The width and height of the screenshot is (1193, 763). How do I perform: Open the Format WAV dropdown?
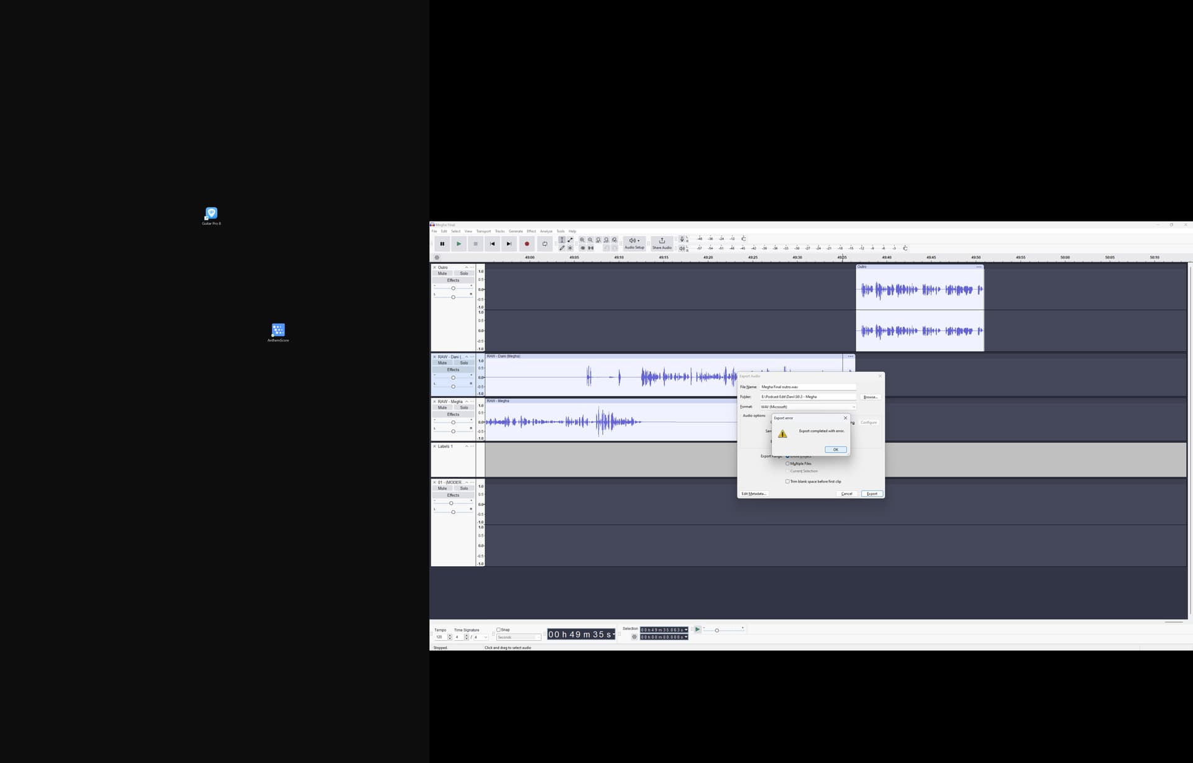coord(808,407)
